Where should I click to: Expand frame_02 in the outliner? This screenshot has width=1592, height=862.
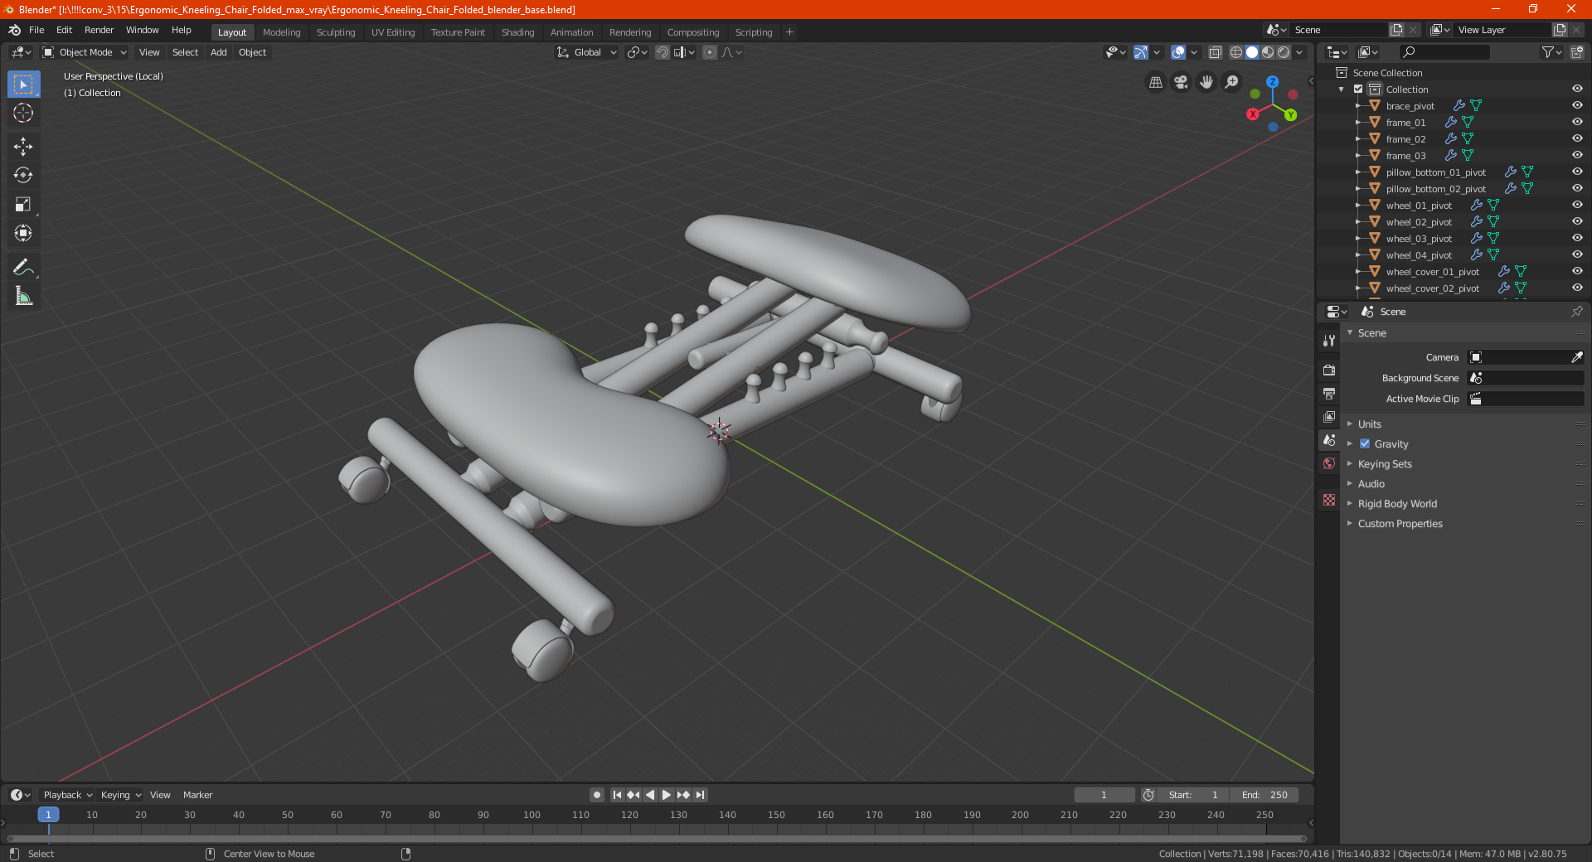1358,138
